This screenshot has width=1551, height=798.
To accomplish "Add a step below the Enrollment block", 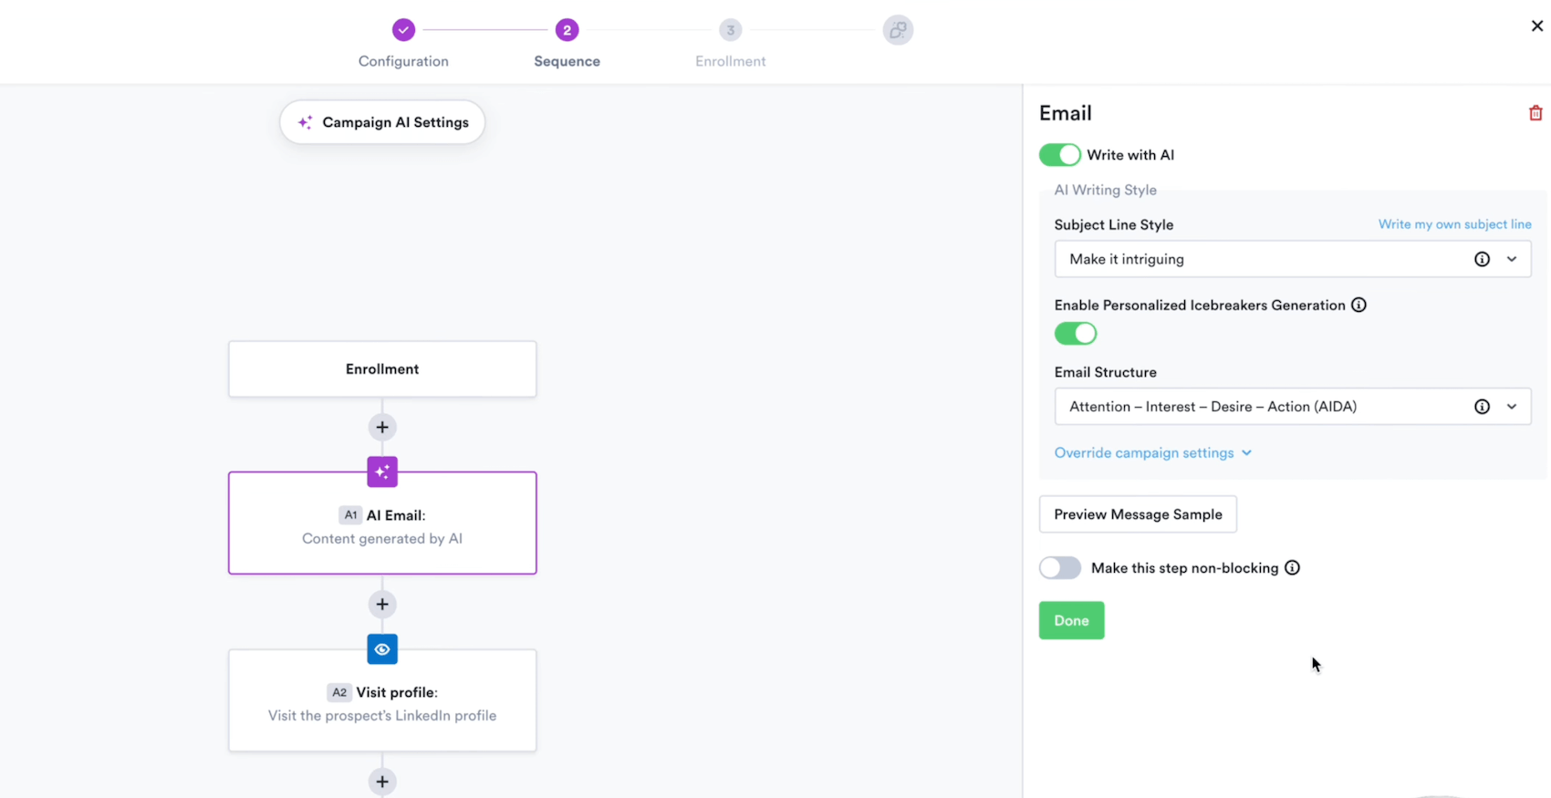I will (382, 427).
